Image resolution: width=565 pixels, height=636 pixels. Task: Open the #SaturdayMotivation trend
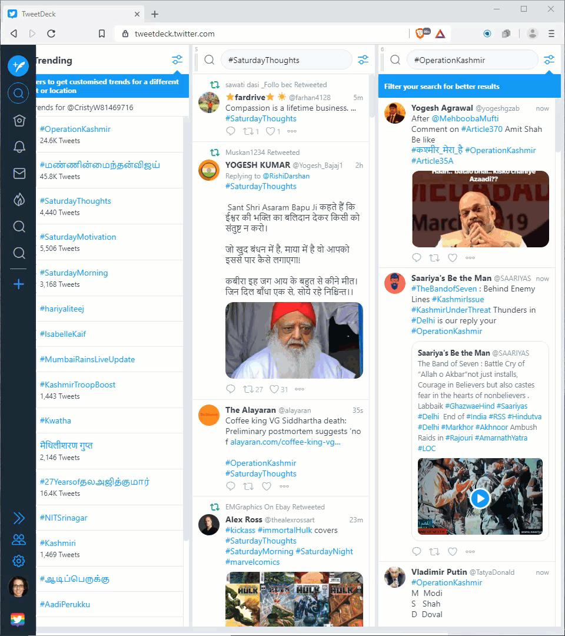[78, 237]
